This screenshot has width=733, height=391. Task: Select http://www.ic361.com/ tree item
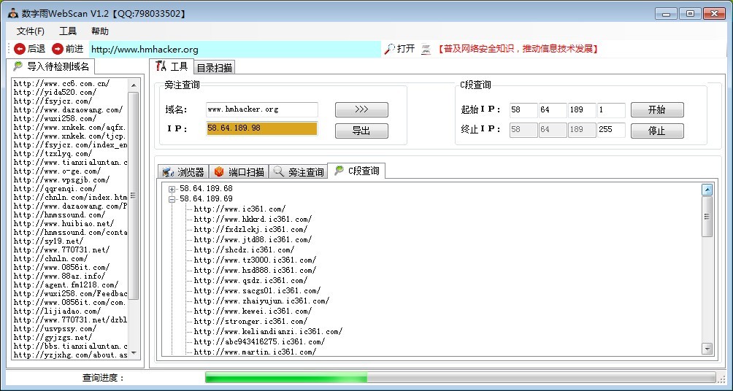point(239,209)
